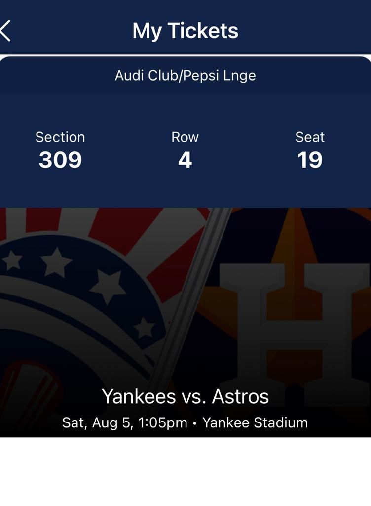Tap the Yankee Stadium venue text
This screenshot has width=371, height=506.
click(x=255, y=423)
